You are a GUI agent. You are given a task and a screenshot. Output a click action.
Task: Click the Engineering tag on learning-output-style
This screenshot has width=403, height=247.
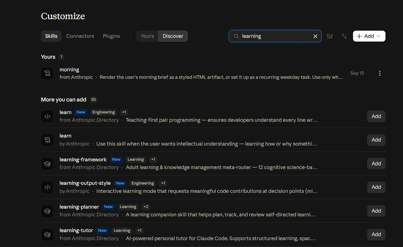(x=143, y=183)
